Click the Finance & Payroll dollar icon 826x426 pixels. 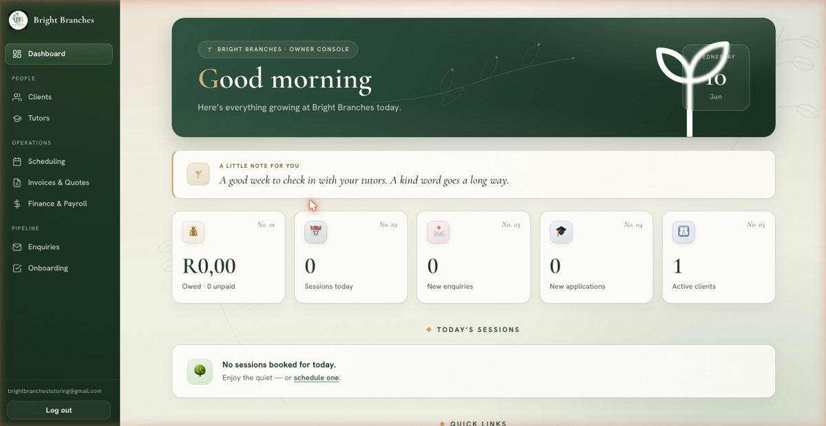17,204
